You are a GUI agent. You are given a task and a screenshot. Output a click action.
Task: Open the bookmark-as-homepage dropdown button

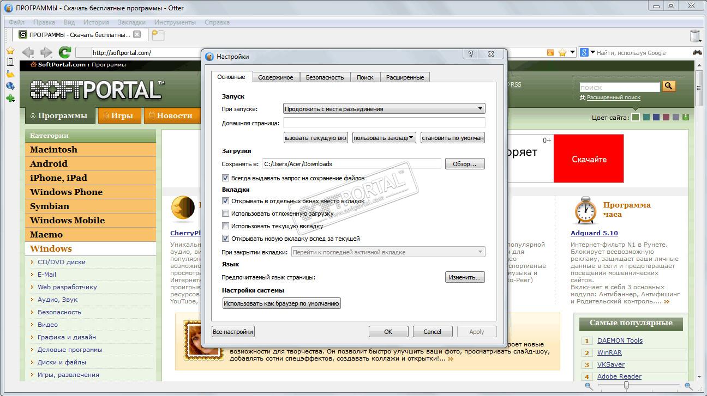(384, 138)
